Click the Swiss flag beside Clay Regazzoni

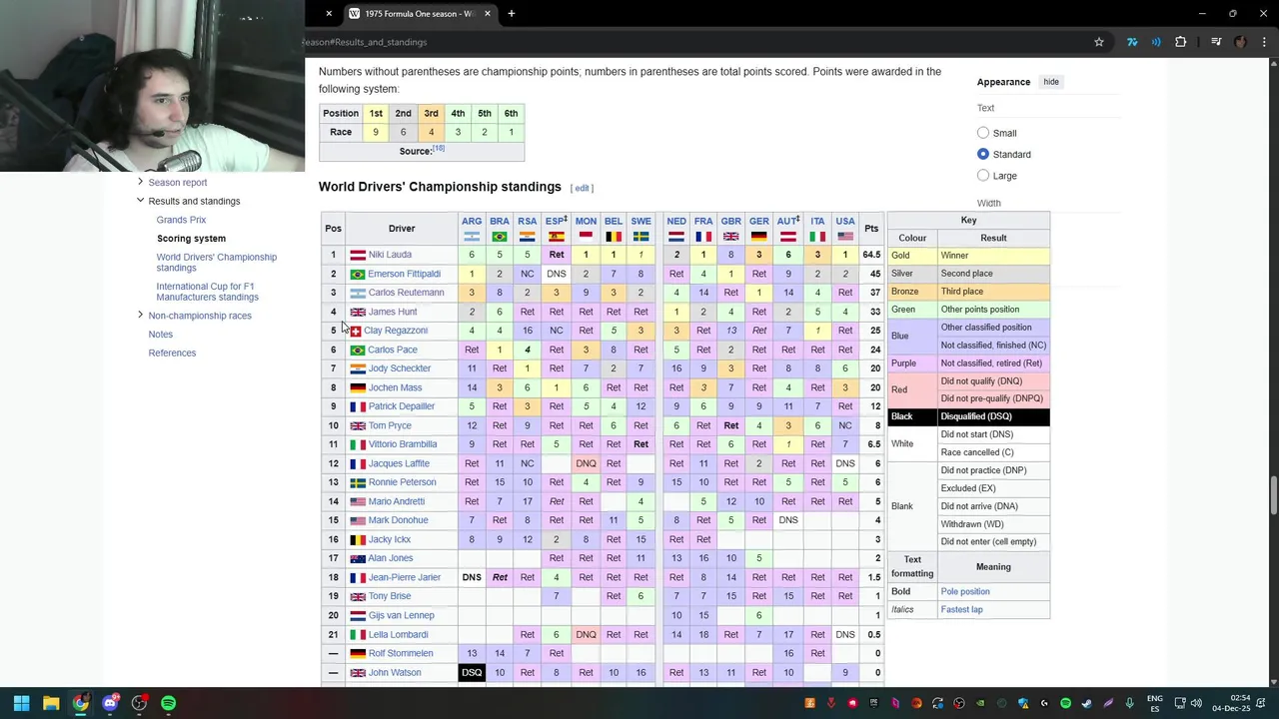click(355, 331)
